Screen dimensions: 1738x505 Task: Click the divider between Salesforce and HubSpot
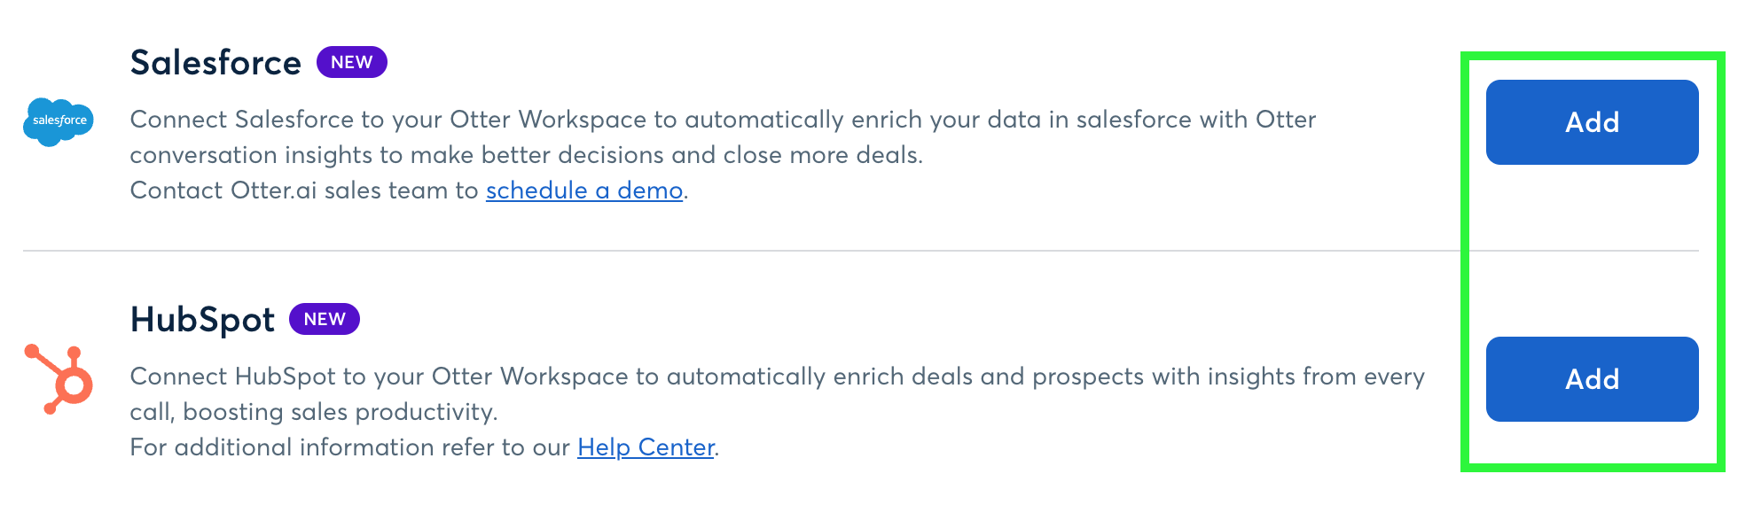[x=741, y=251]
